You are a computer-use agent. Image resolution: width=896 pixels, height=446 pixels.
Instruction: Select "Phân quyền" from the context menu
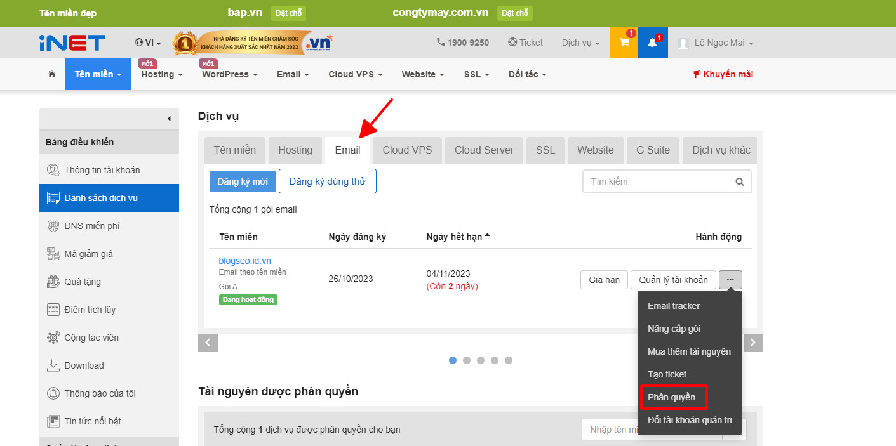[x=674, y=397]
